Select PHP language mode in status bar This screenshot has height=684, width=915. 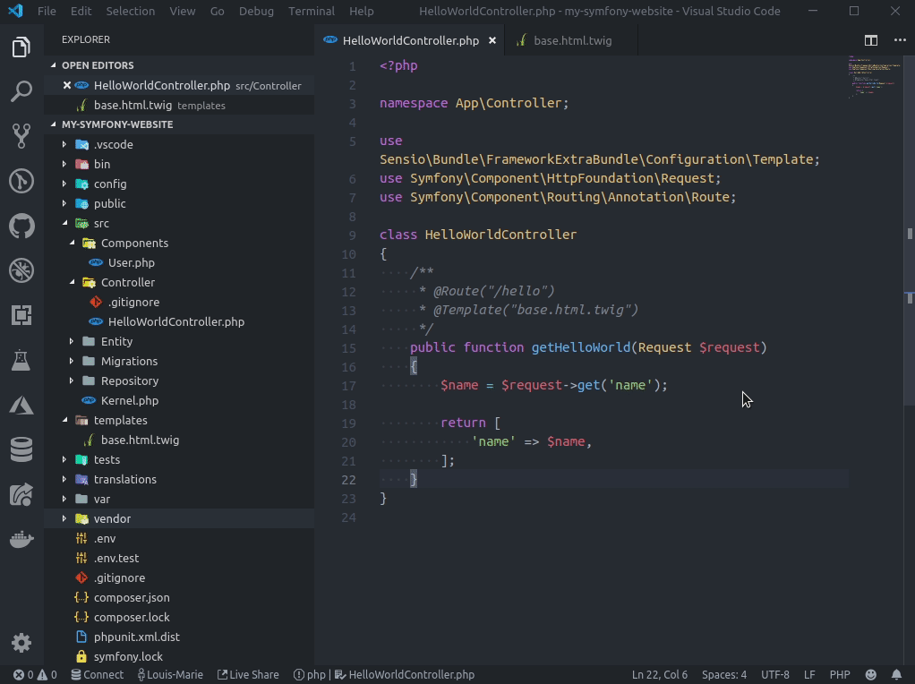click(840, 675)
